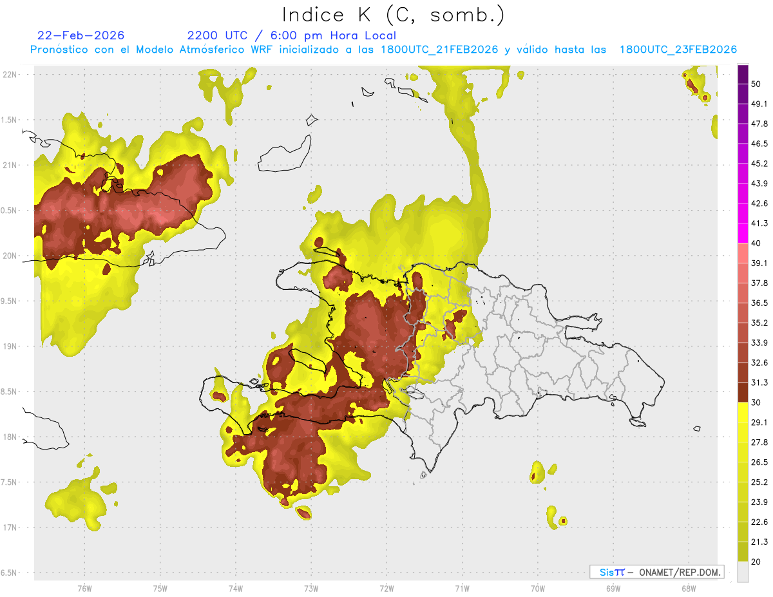The width and height of the screenshot is (773, 597).
Task: Click the "1.5N" latitude tick label
Action: tap(10, 120)
